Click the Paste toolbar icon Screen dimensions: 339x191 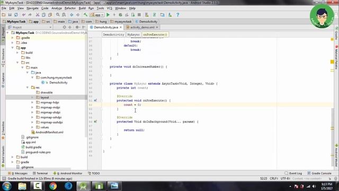[50, 15]
